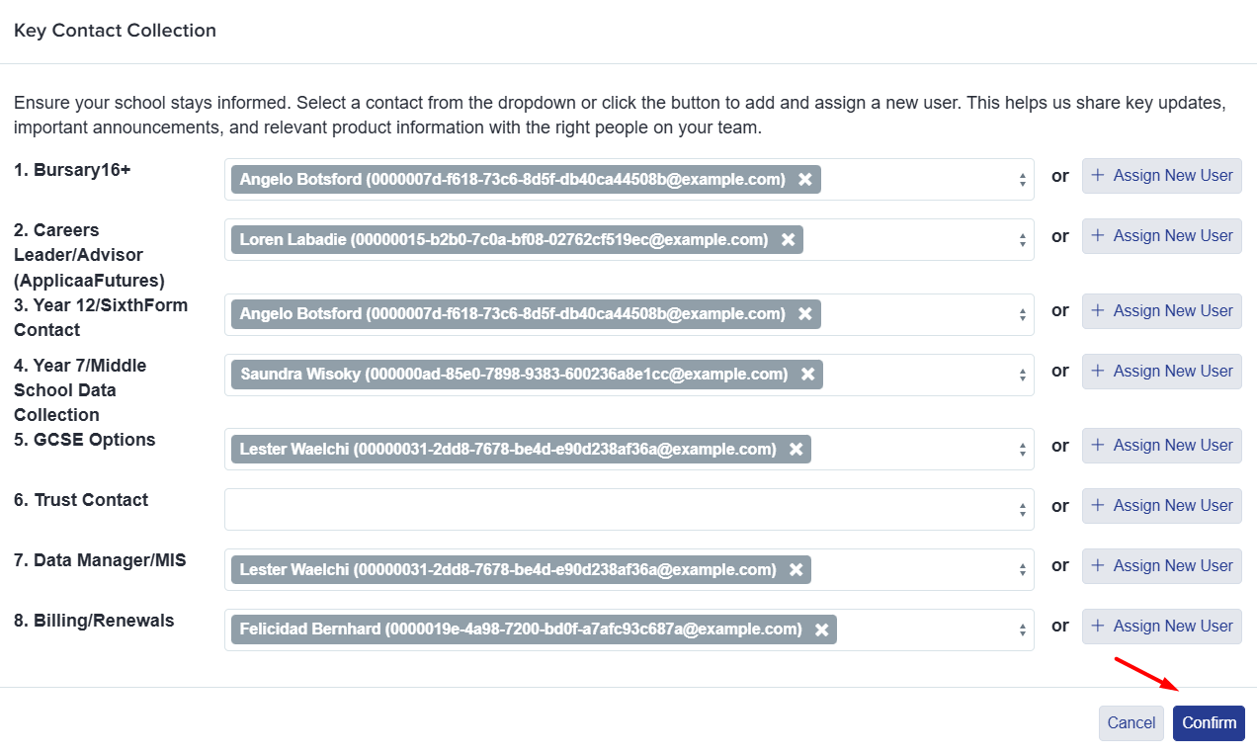Screen dimensions: 1257x755
Task: Cancel the Key Contact Collection dialog
Action: pyautogui.click(x=1131, y=723)
